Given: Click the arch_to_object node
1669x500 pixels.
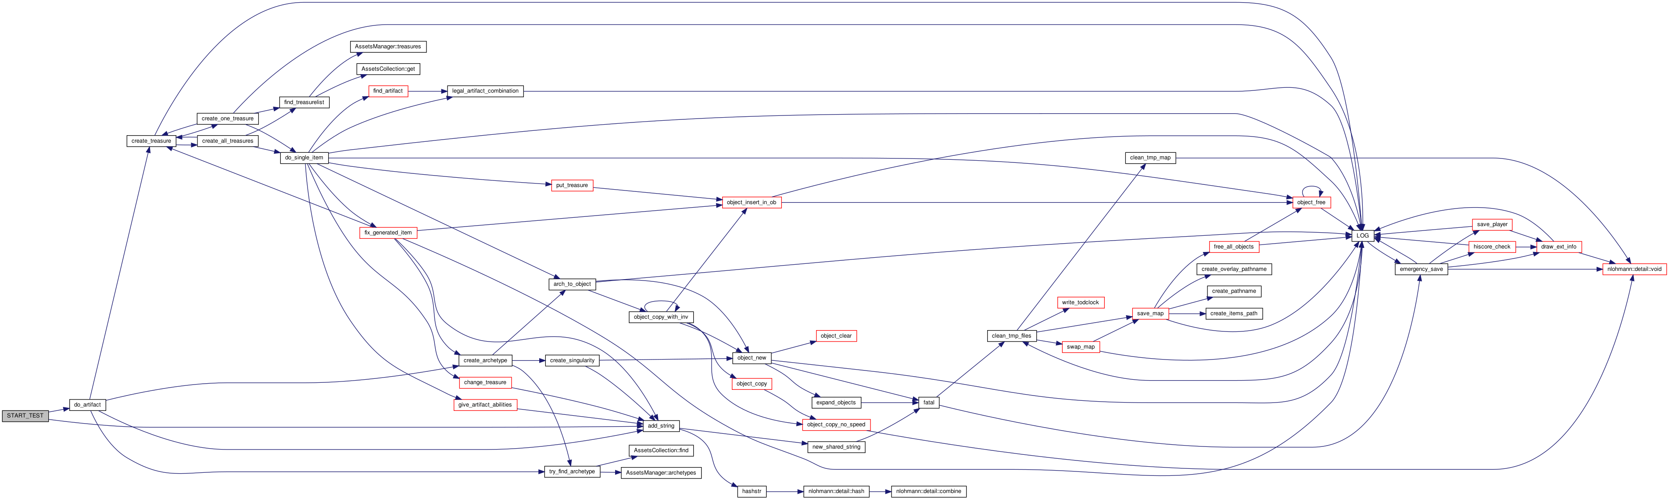Looking at the screenshot, I should click(x=572, y=284).
